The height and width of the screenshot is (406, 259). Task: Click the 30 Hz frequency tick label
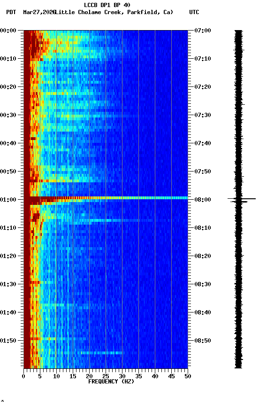[122, 376]
